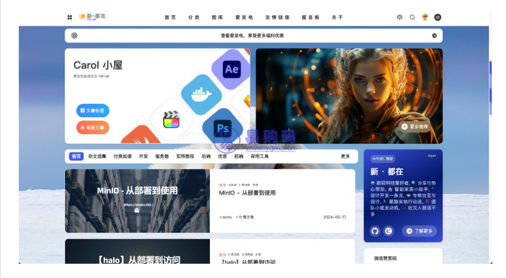Click the After Effects (Ae) icon
506x278 pixels.
pos(231,70)
